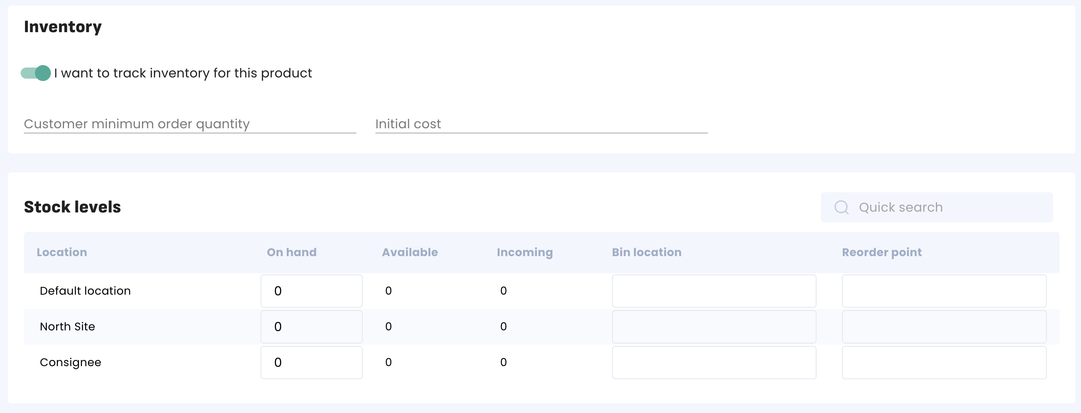
Task: Focus the Initial cost field
Action: point(541,124)
